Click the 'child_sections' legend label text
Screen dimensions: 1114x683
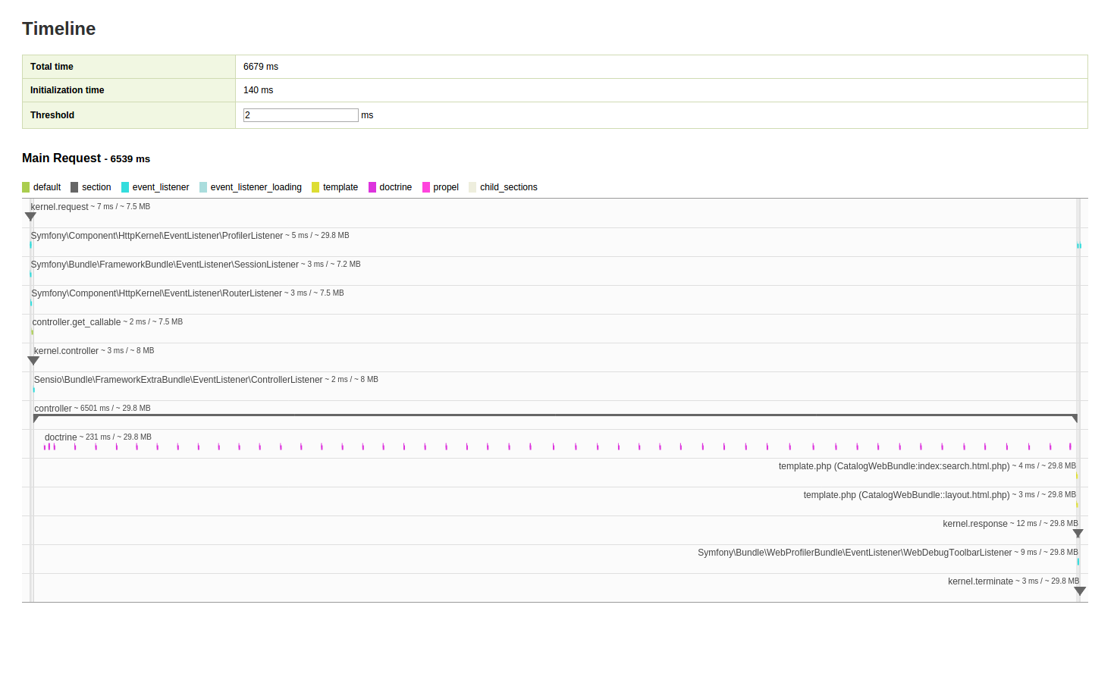[x=509, y=187]
